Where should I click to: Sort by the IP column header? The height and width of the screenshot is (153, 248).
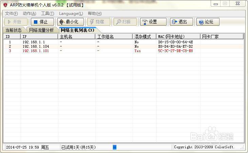click(x=39, y=37)
